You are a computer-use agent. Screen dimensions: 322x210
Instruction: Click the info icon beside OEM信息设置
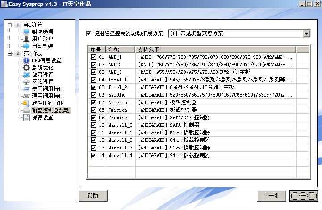pyautogui.click(x=26, y=61)
